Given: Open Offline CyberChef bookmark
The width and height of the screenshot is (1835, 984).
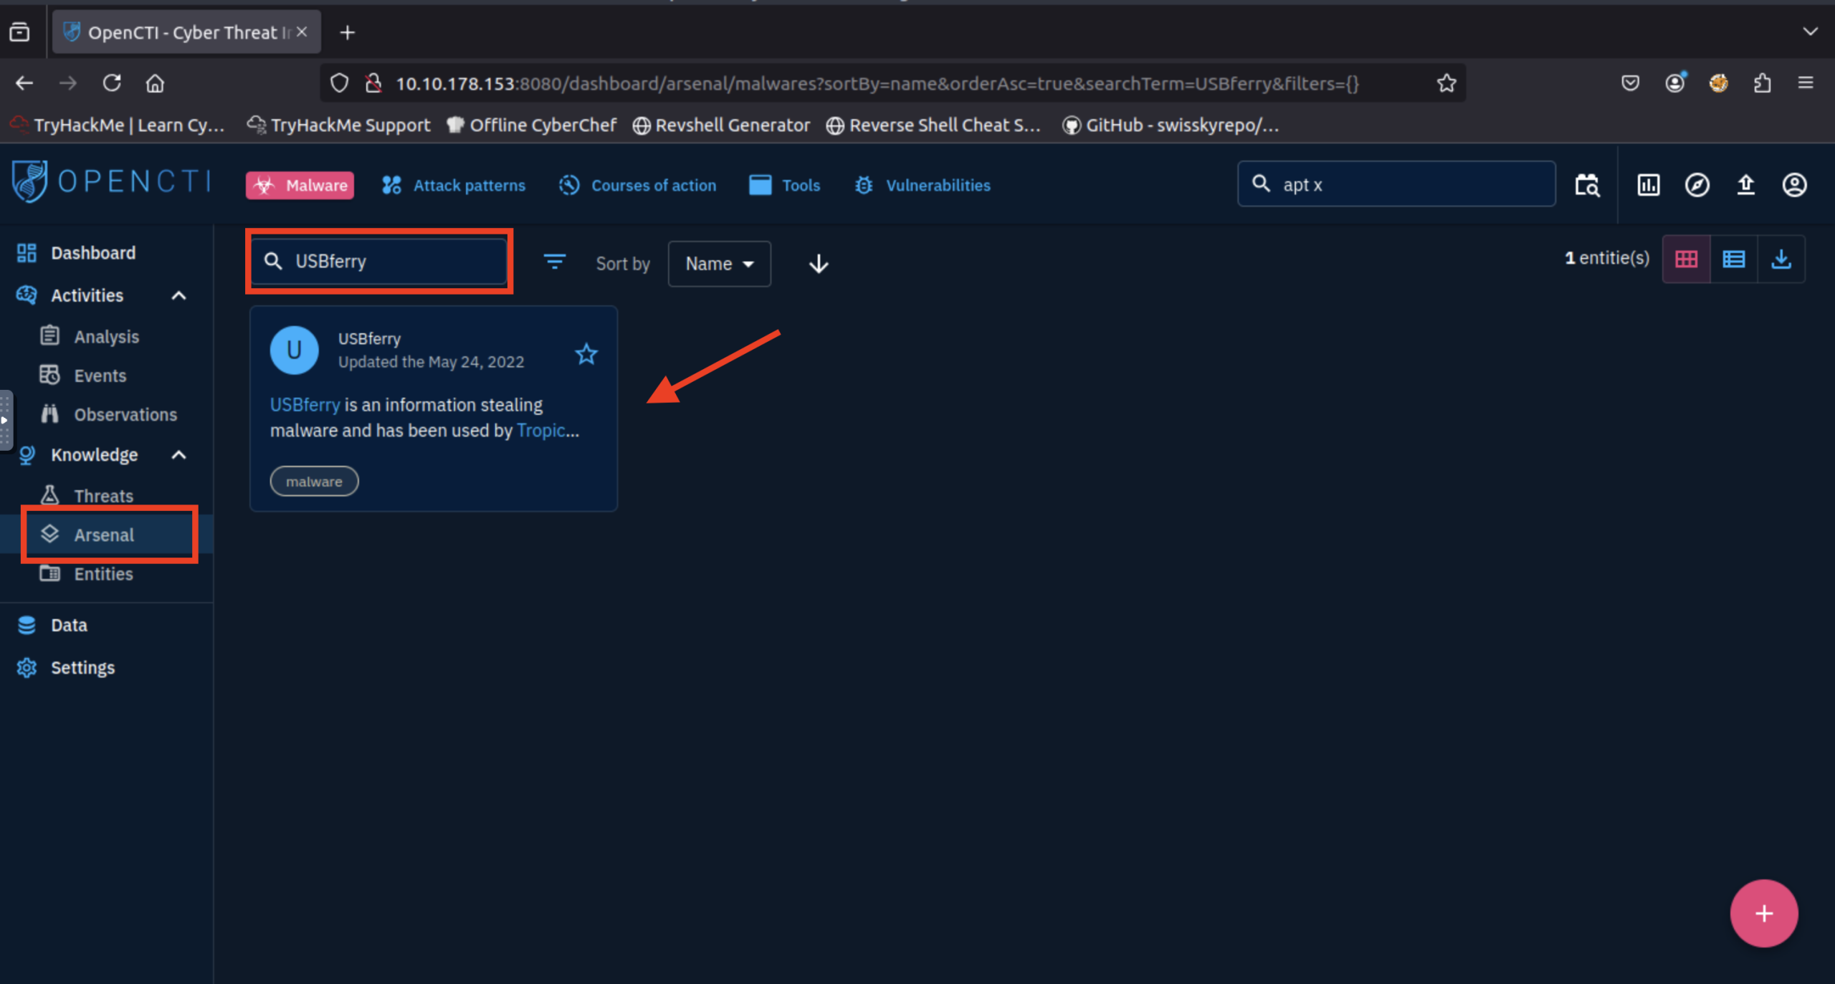Looking at the screenshot, I should tap(531, 125).
